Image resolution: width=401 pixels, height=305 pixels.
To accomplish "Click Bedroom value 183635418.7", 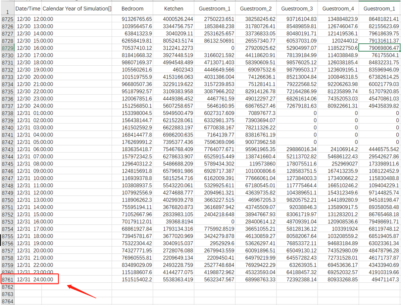I will pos(132,149).
